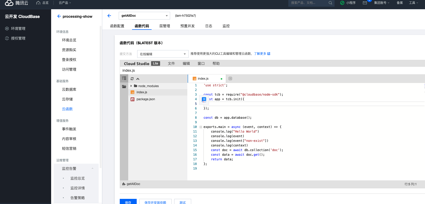Click the unsaved green dot on index.js tab
This screenshot has height=204, width=425.
[x=221, y=79]
